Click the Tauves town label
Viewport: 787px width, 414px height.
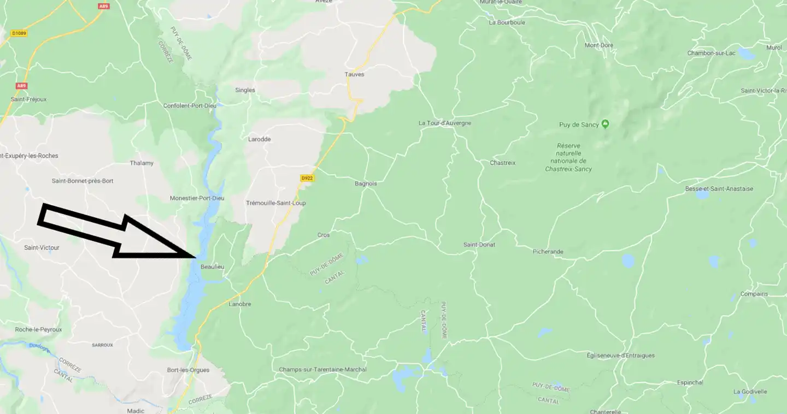354,74
